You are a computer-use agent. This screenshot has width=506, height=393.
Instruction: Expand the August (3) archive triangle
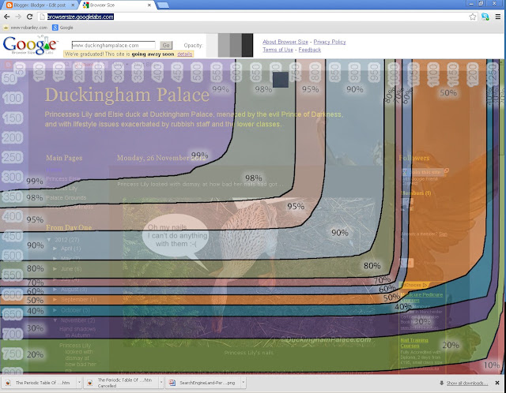click(55, 290)
